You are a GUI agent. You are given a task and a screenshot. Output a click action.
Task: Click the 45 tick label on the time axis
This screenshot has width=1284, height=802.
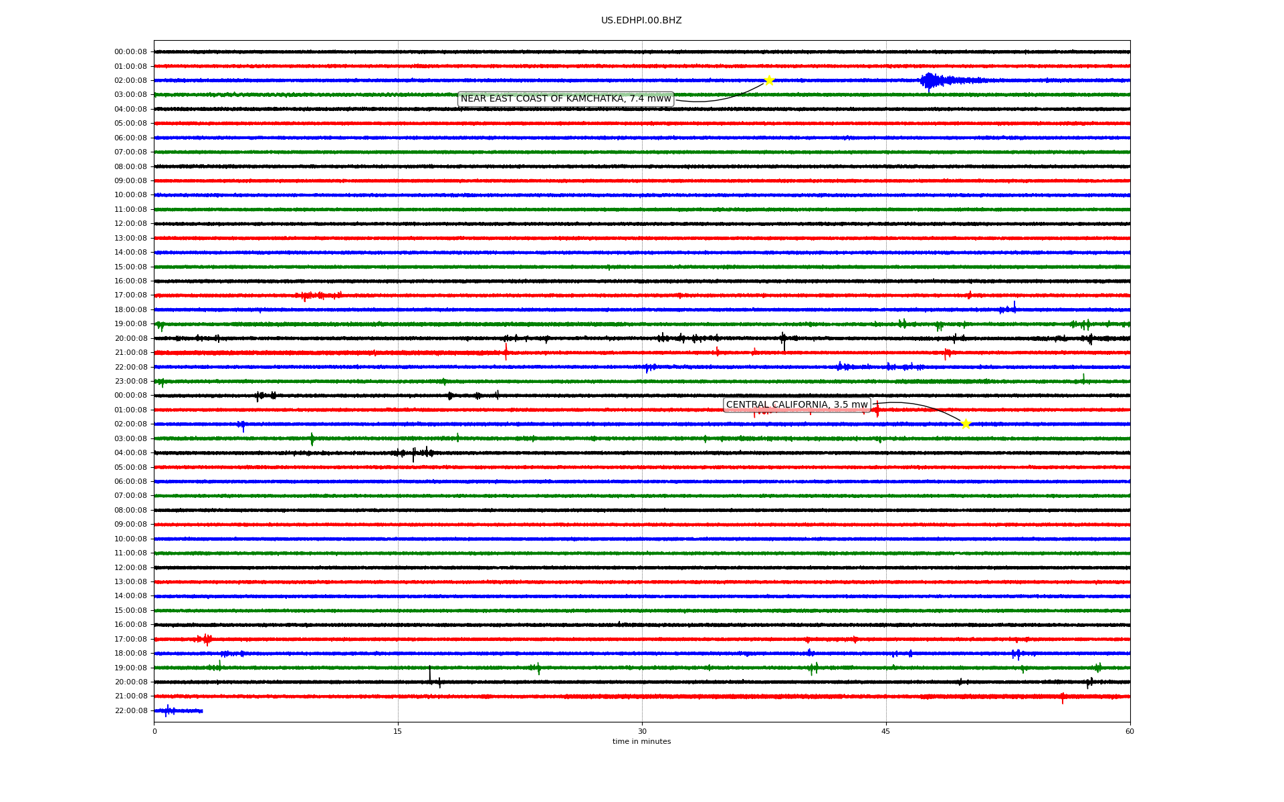click(885, 731)
